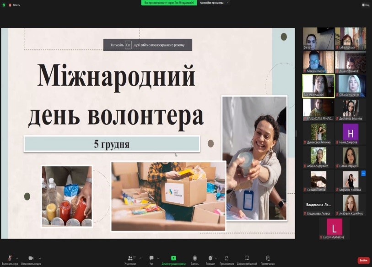Screen dimensions: 372x267
Task: Expand the caret beside the "Реакции" button
Action: [x=216, y=258]
